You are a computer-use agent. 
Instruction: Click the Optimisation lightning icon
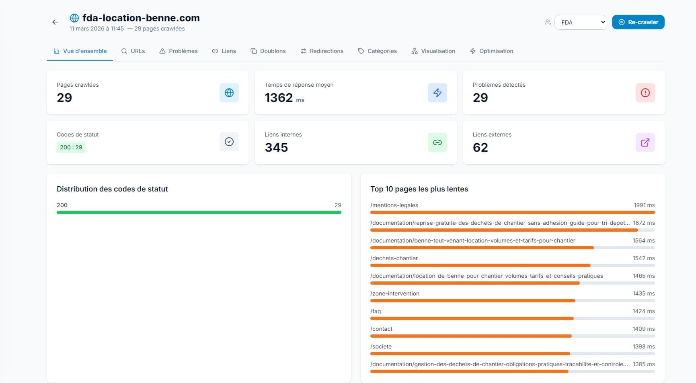(472, 51)
